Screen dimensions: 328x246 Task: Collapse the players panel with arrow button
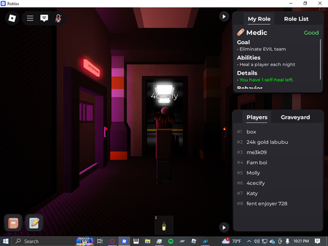point(224,228)
